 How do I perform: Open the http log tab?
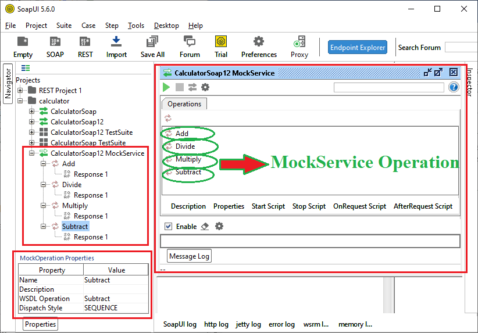216,324
